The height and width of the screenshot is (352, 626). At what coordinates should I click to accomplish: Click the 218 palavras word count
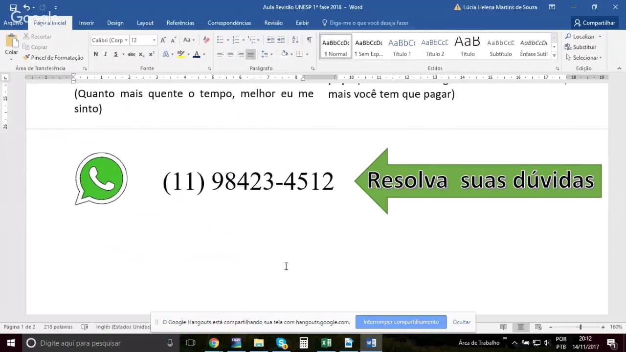pos(58,327)
